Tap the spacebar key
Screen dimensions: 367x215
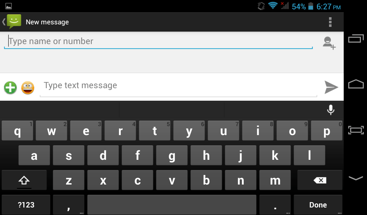pos(172,205)
